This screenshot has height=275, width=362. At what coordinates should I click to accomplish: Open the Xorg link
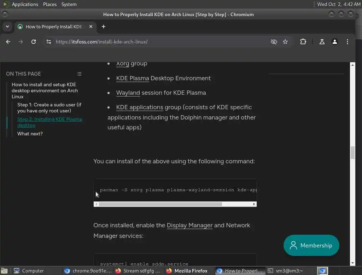coord(123,64)
